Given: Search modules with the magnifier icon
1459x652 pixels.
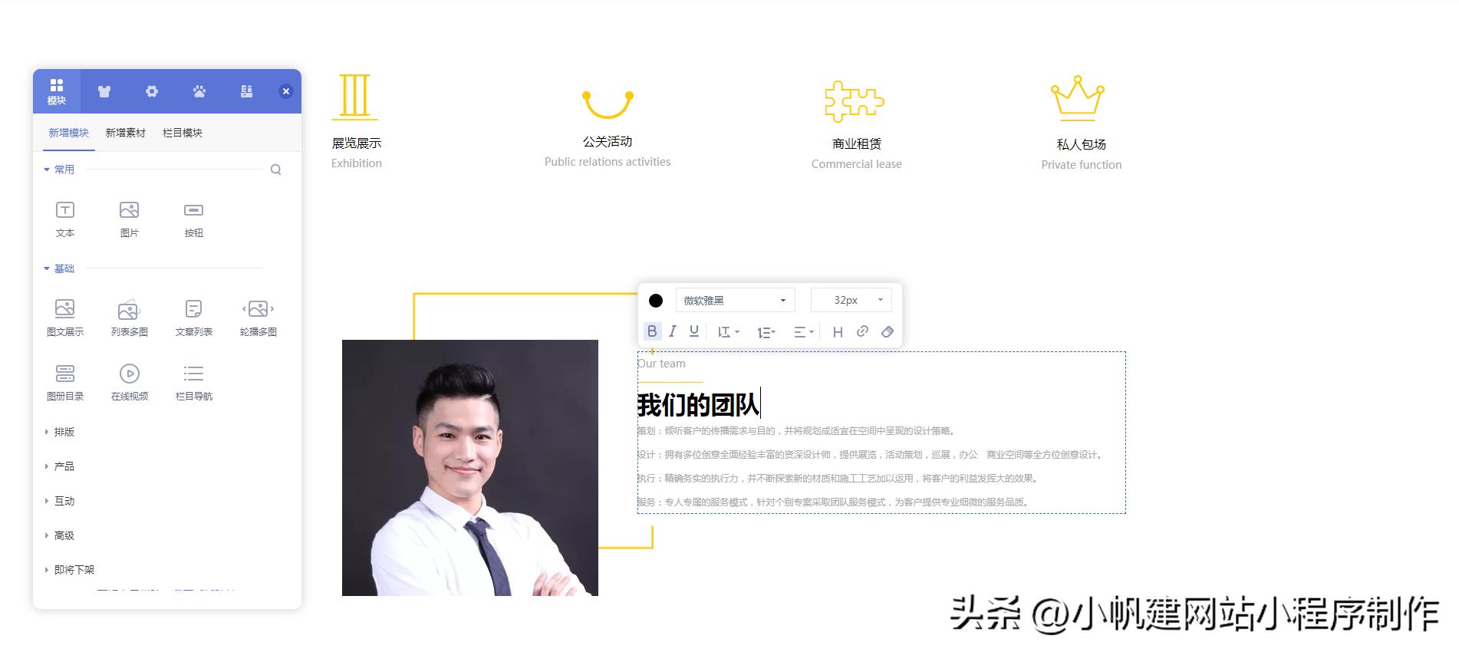Looking at the screenshot, I should [x=275, y=170].
